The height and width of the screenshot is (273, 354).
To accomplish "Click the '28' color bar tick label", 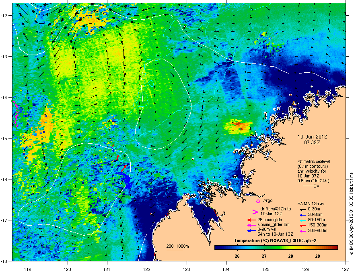I will pos(290,256).
